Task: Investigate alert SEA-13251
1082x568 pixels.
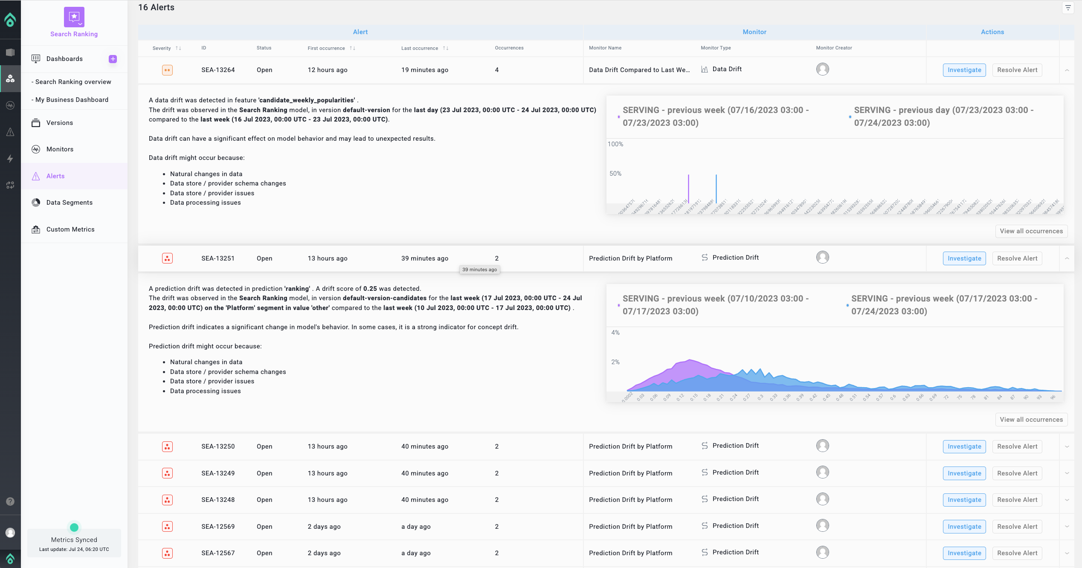Action: click(964, 258)
